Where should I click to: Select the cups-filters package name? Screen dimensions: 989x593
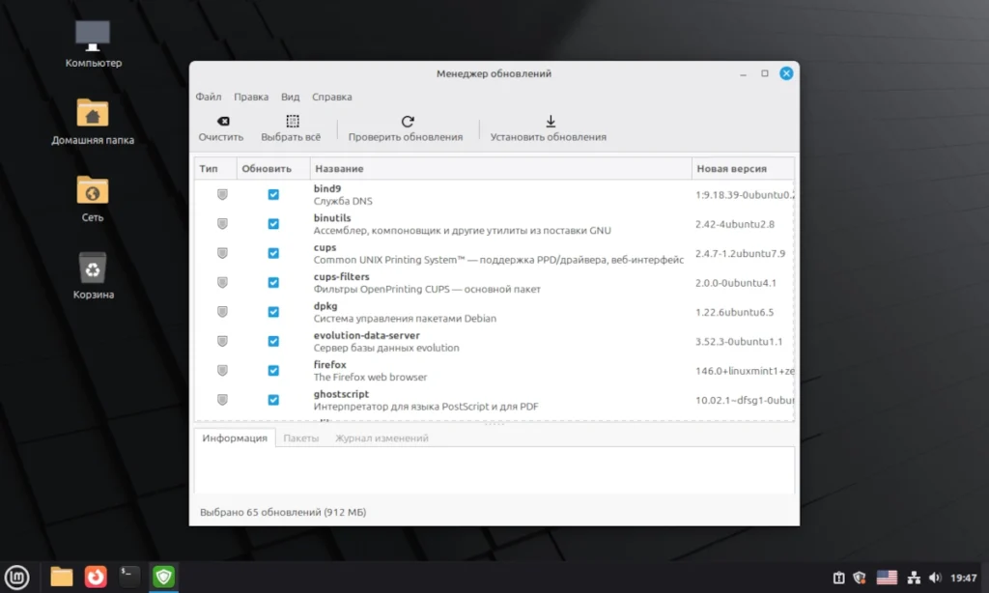tap(341, 276)
